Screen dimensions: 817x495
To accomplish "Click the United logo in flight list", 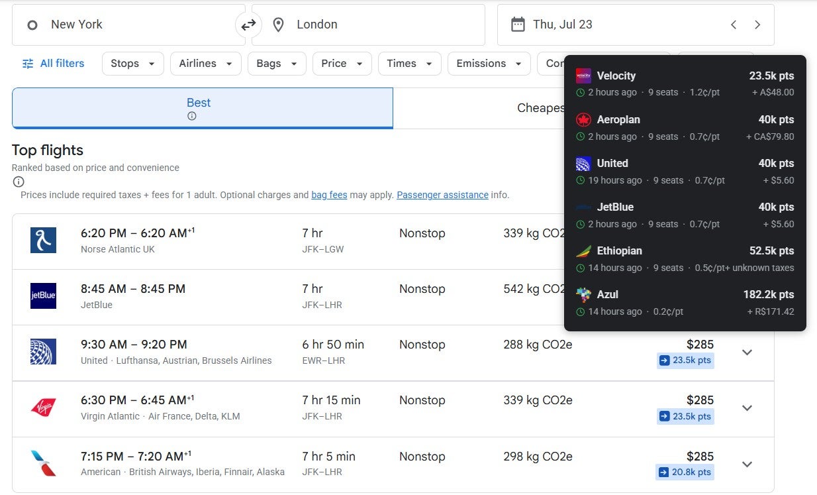I will pos(43,351).
